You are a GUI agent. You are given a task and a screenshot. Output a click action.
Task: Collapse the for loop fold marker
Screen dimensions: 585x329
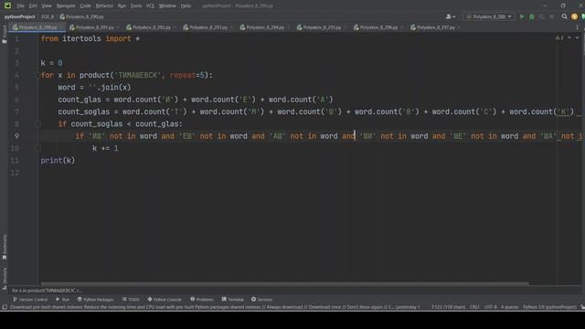coord(38,75)
